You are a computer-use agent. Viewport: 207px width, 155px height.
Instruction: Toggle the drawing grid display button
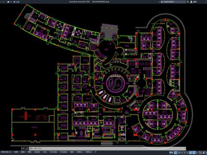[x=176, y=152]
